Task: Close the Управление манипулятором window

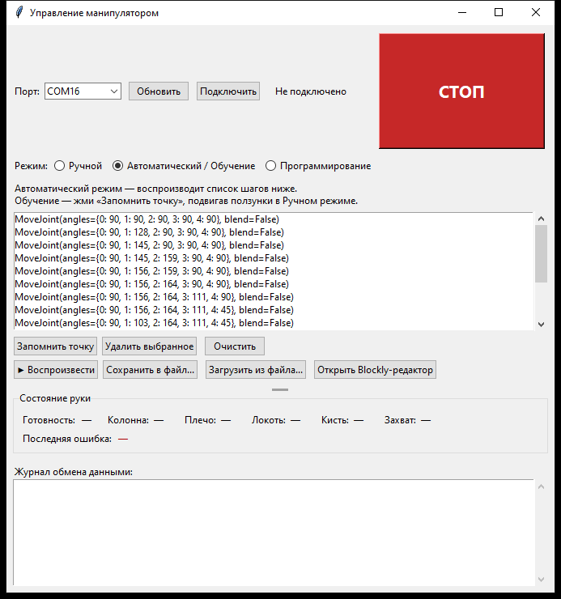Action: click(536, 13)
